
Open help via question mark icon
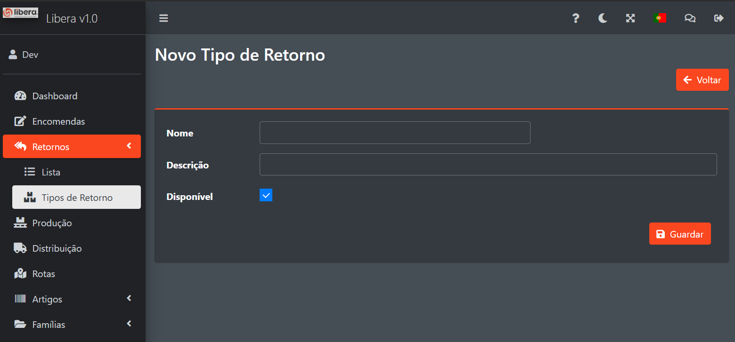[575, 18]
